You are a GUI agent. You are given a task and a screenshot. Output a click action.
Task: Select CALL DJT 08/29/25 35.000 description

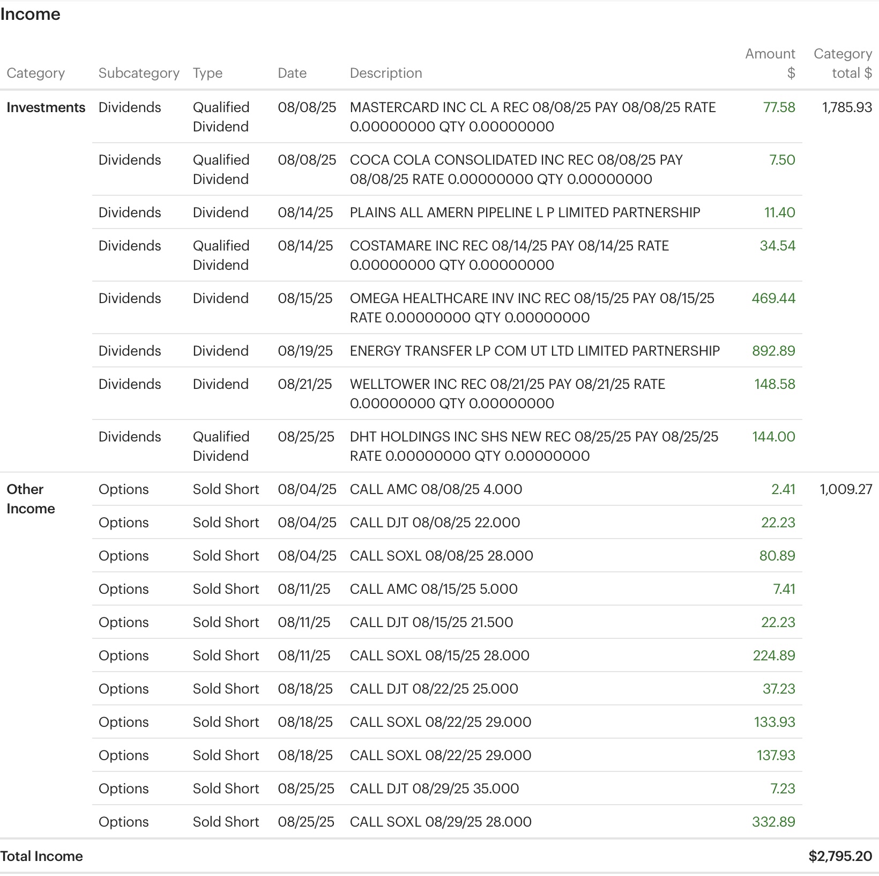(435, 789)
